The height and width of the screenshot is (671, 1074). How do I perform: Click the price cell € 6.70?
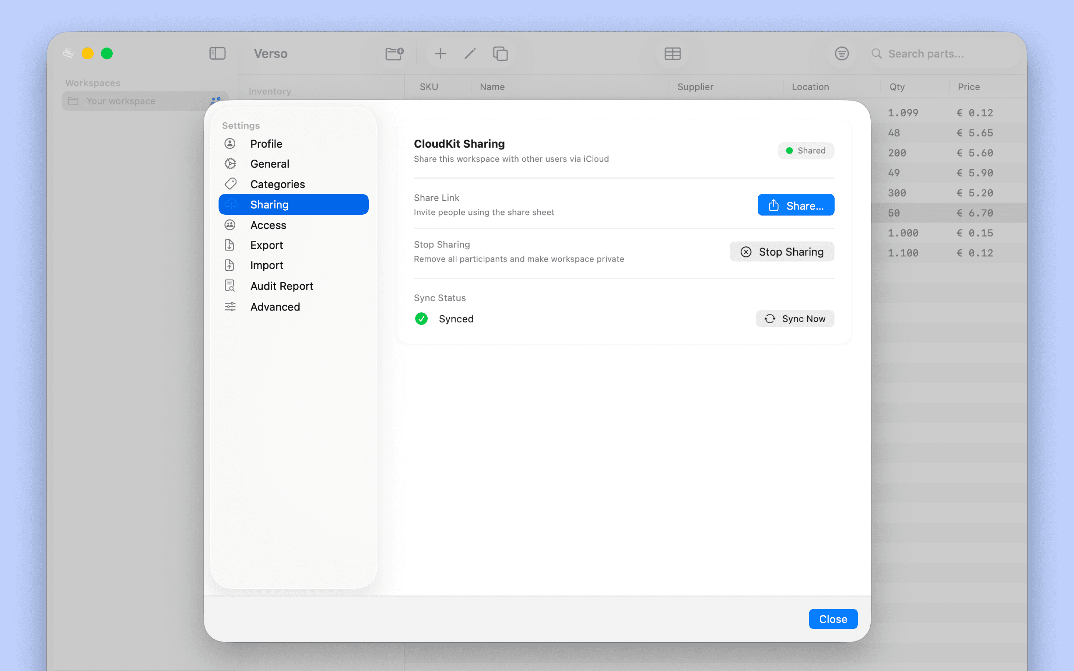point(974,213)
